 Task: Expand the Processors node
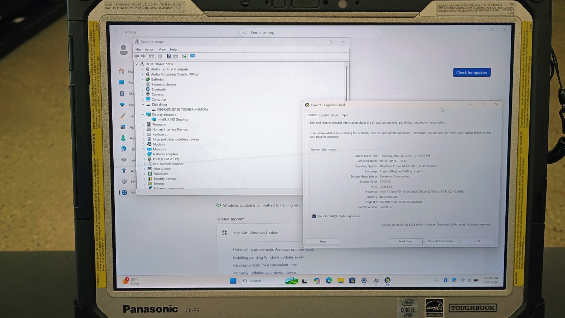(x=144, y=173)
